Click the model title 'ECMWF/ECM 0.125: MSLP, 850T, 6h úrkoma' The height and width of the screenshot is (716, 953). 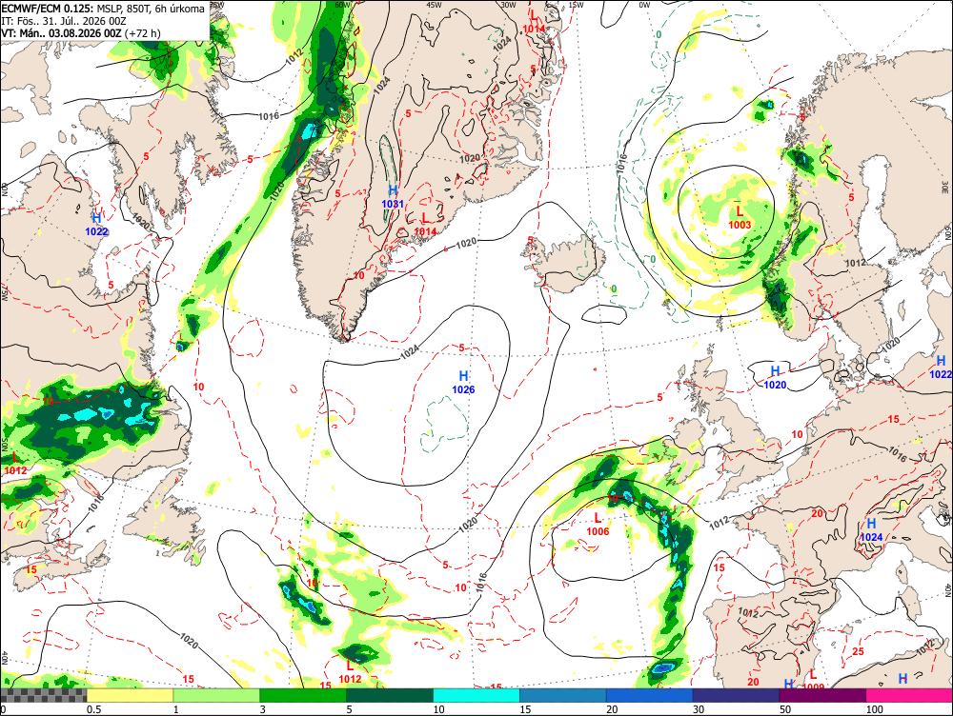[103, 9]
